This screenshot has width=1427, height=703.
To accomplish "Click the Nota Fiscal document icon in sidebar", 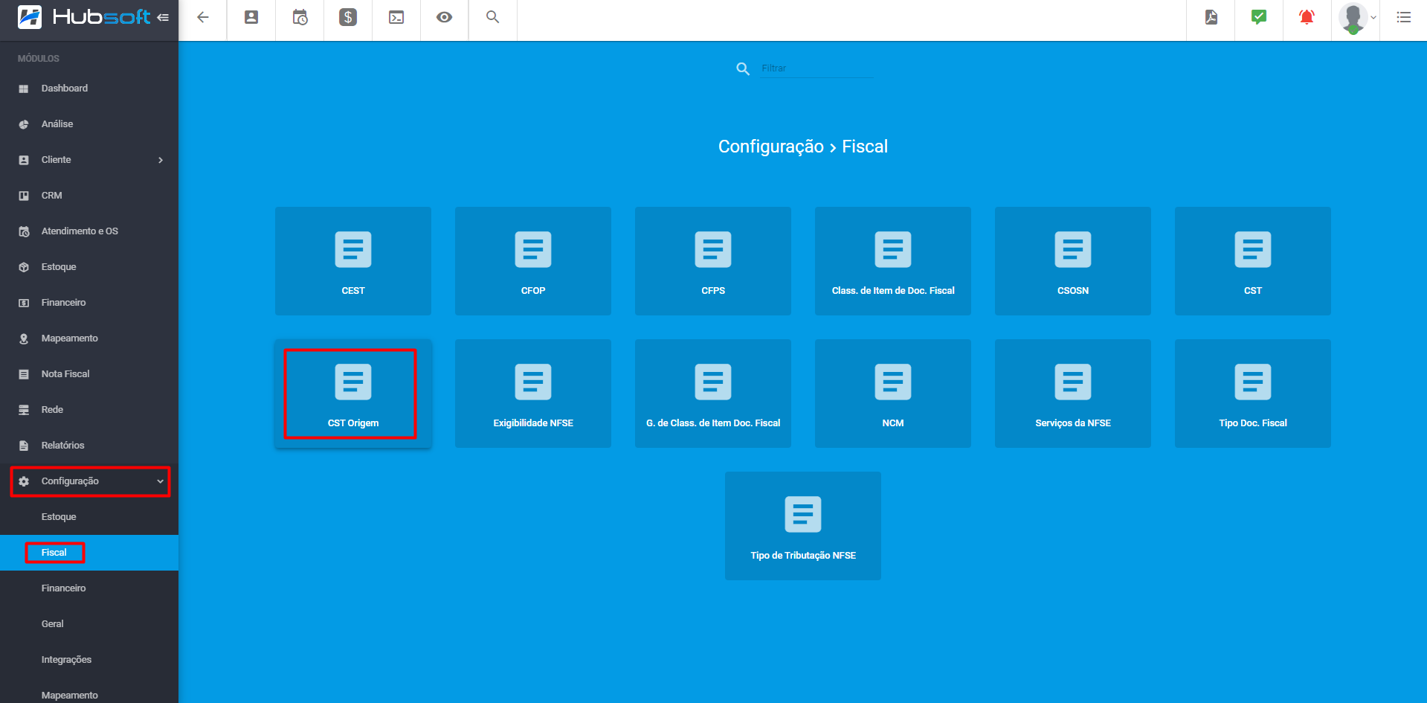I will [24, 374].
